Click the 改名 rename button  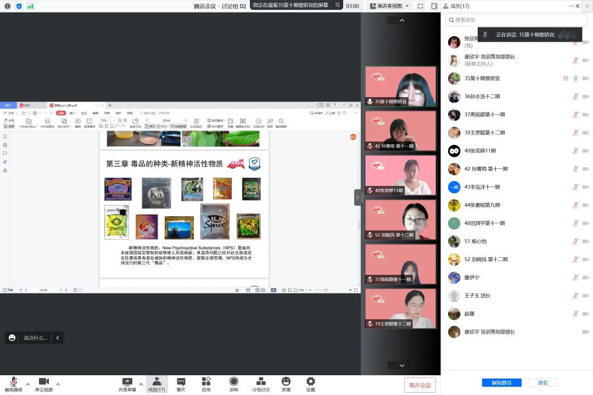pyautogui.click(x=542, y=382)
